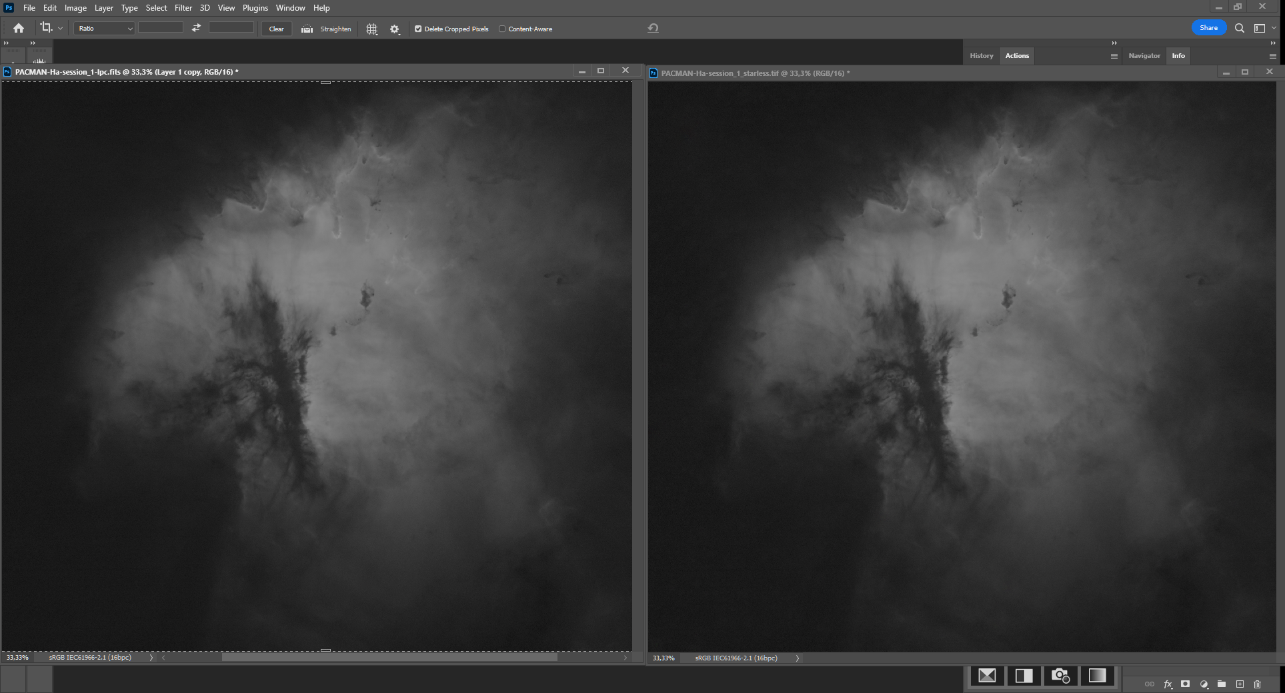Click right scroll arrow in lpc.fits window

coord(625,658)
